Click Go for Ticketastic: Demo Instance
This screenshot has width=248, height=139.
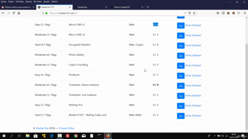[x=181, y=86]
